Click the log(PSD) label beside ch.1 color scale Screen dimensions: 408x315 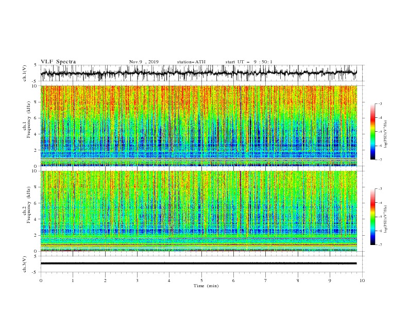[386, 134]
